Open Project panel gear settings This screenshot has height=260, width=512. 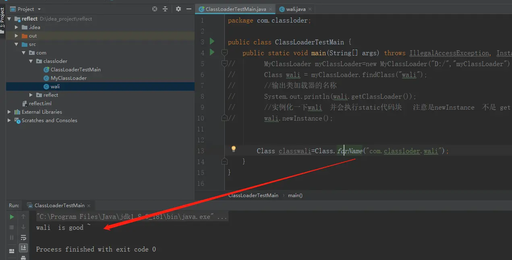coord(178,9)
